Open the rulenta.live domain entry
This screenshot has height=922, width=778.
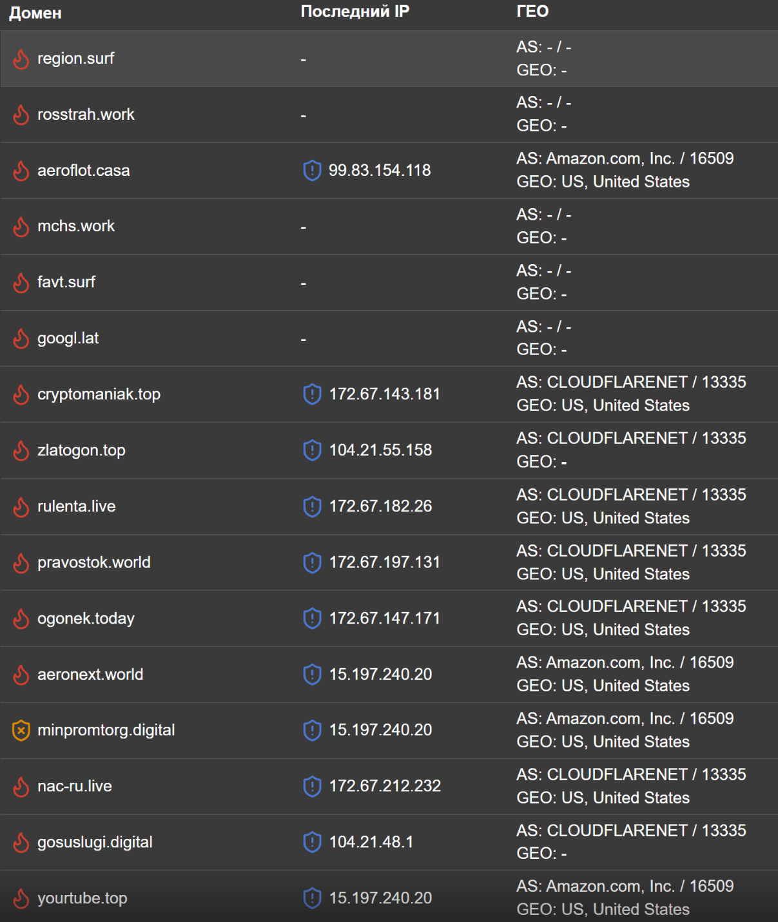tap(77, 506)
